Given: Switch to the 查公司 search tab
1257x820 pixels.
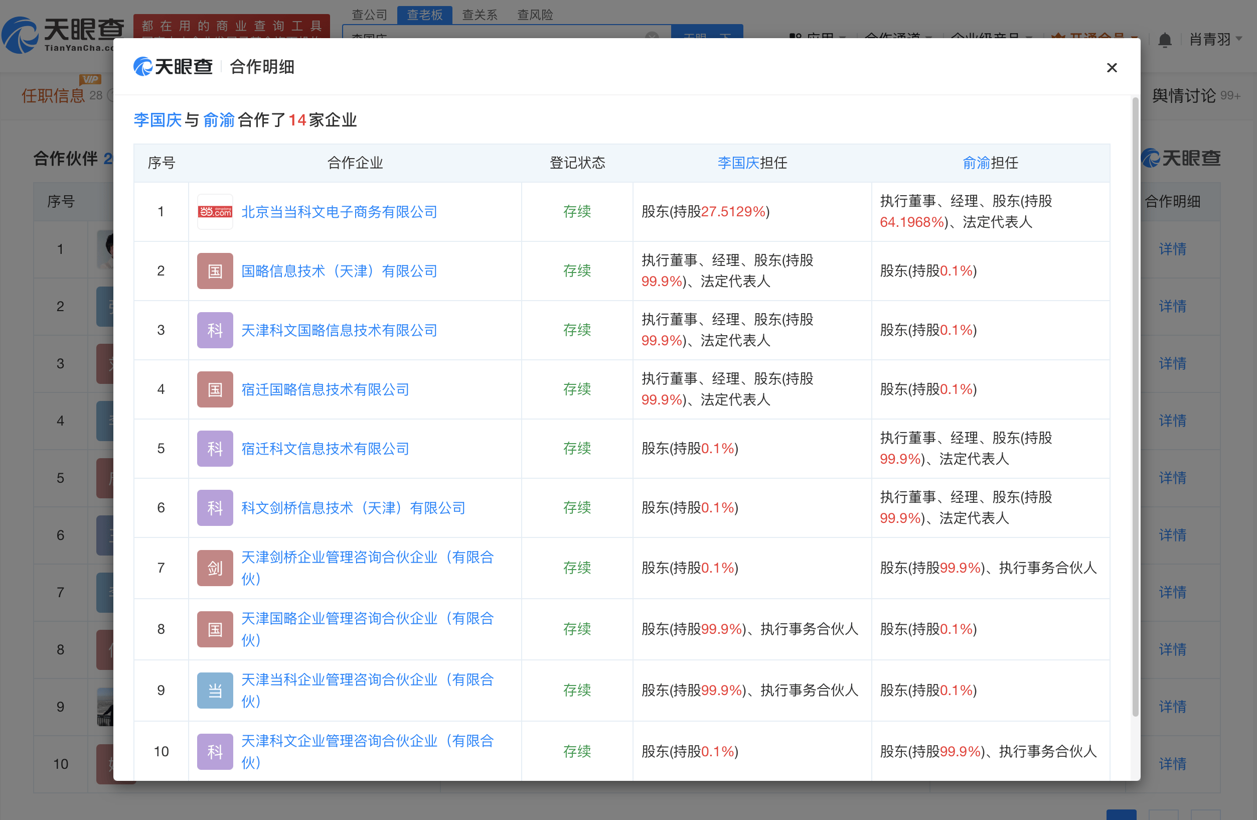Looking at the screenshot, I should tap(369, 14).
